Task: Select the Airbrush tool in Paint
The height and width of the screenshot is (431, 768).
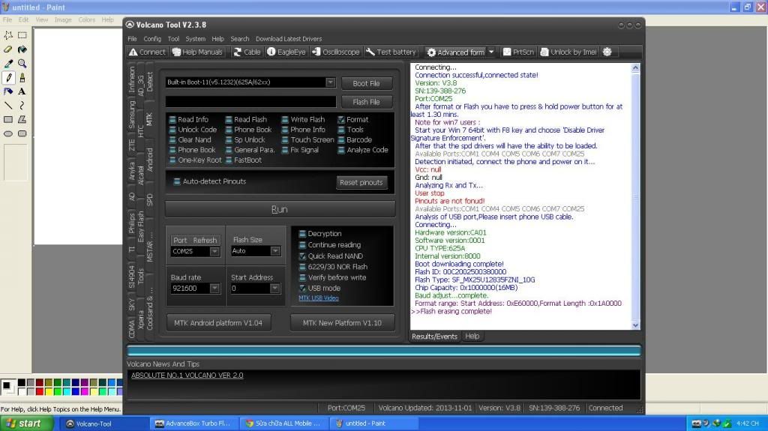Action: tap(8, 91)
